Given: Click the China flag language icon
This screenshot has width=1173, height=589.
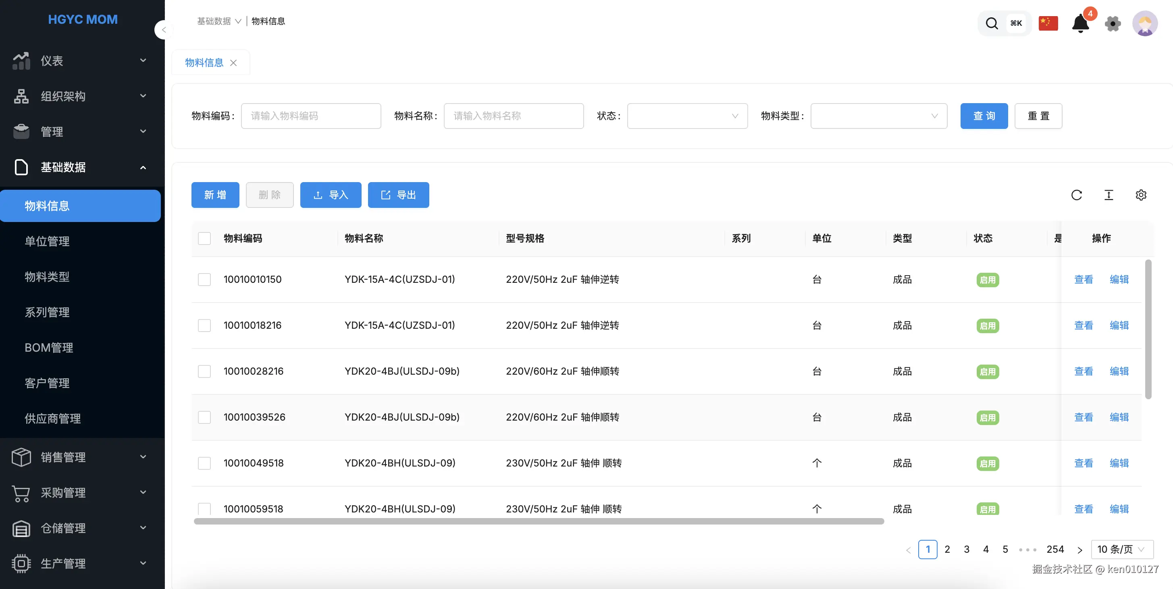Looking at the screenshot, I should pyautogui.click(x=1048, y=23).
